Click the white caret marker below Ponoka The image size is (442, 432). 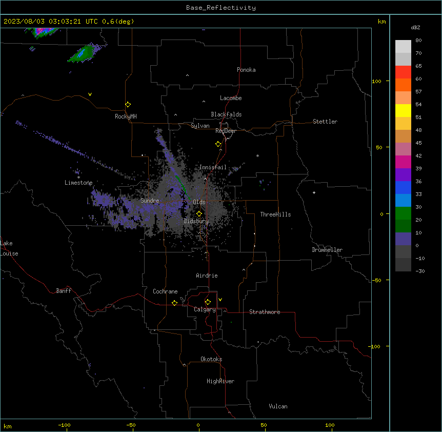(187, 75)
